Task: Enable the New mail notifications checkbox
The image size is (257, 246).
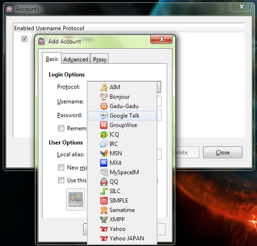Action: [x=61, y=168]
